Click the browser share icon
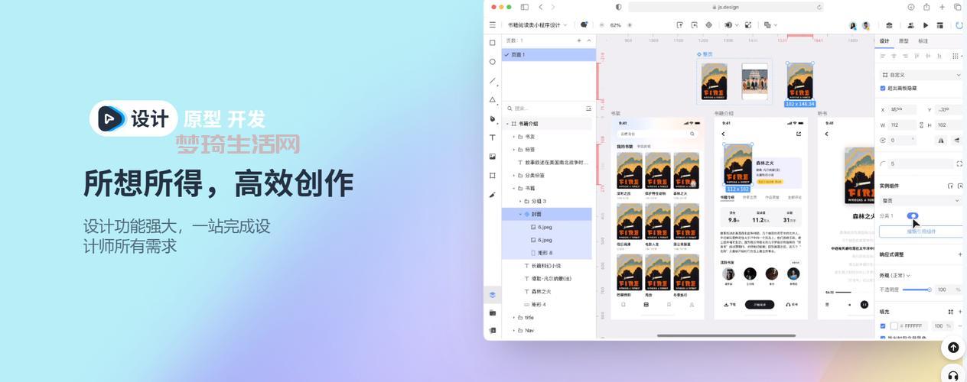 point(926,7)
